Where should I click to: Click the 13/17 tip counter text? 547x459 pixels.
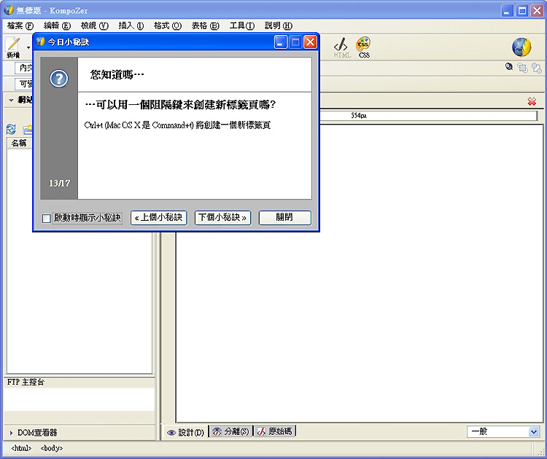coord(59,184)
